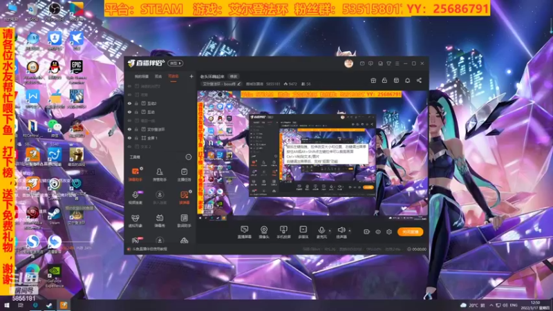Mute the 麦克风 microphone
553x311 pixels.
(x=321, y=232)
